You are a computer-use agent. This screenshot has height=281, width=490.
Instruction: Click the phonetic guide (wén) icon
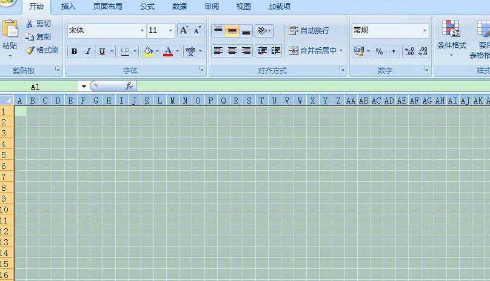click(x=190, y=51)
